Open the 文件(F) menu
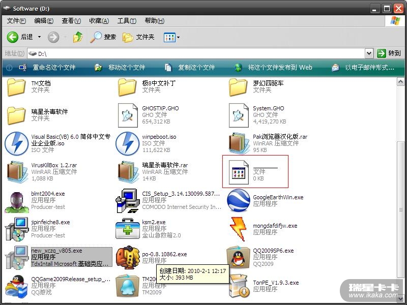 point(16,21)
